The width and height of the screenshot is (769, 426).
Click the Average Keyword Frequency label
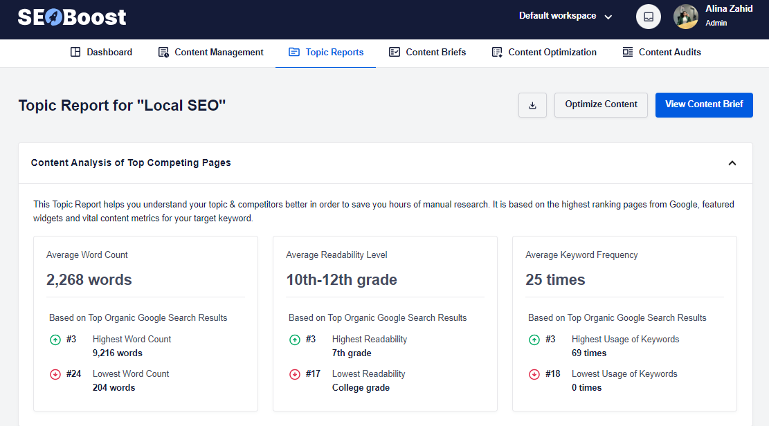point(581,255)
